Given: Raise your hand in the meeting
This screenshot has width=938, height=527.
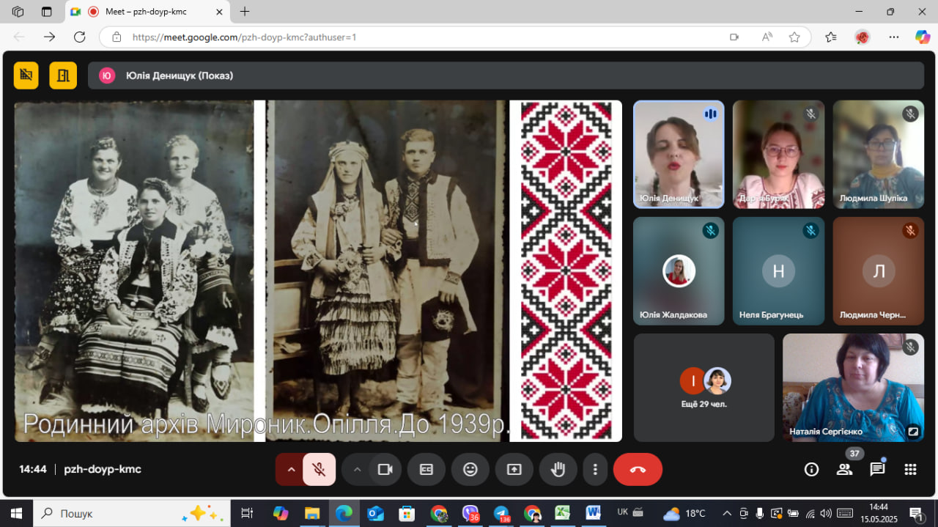Looking at the screenshot, I should click(558, 470).
